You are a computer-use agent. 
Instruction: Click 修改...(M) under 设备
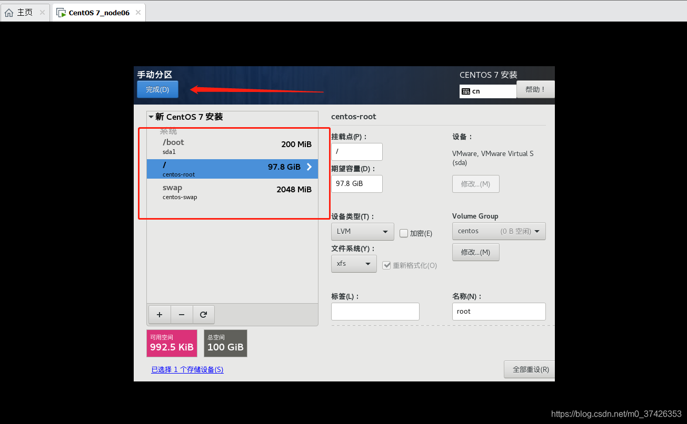[x=475, y=184]
